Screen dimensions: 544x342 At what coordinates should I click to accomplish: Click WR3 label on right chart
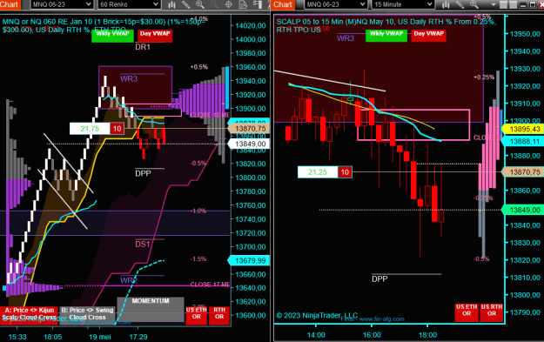coord(346,38)
